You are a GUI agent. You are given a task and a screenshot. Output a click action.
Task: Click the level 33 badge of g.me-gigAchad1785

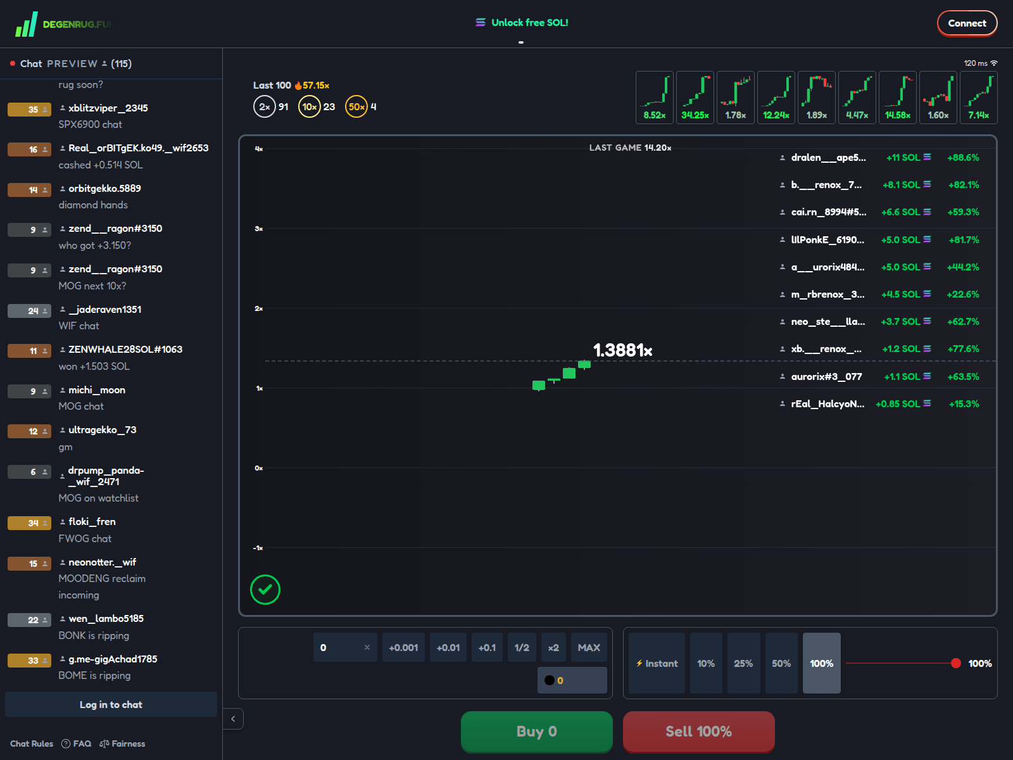[x=29, y=661]
